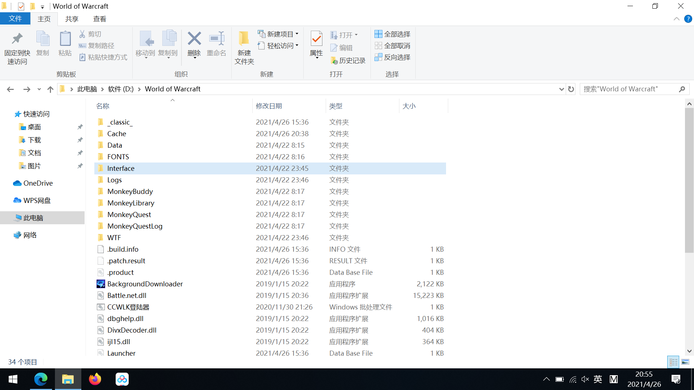Click inside the search box
Image resolution: width=694 pixels, height=390 pixels.
[x=629, y=89]
